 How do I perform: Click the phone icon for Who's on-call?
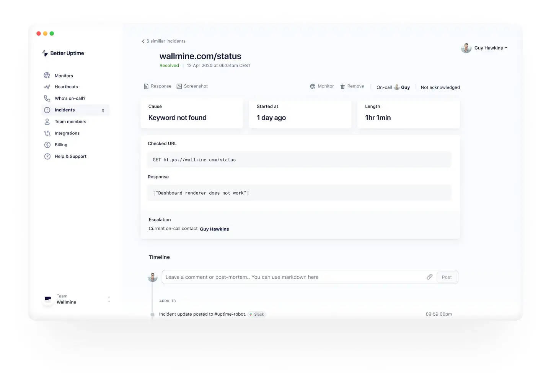(47, 98)
